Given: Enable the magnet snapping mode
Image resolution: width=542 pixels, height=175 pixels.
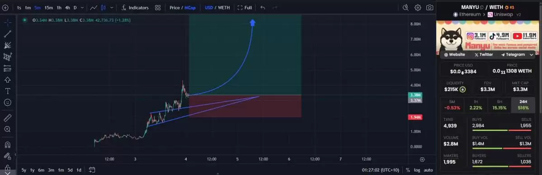Looking at the screenshot, I should (x=8, y=145).
